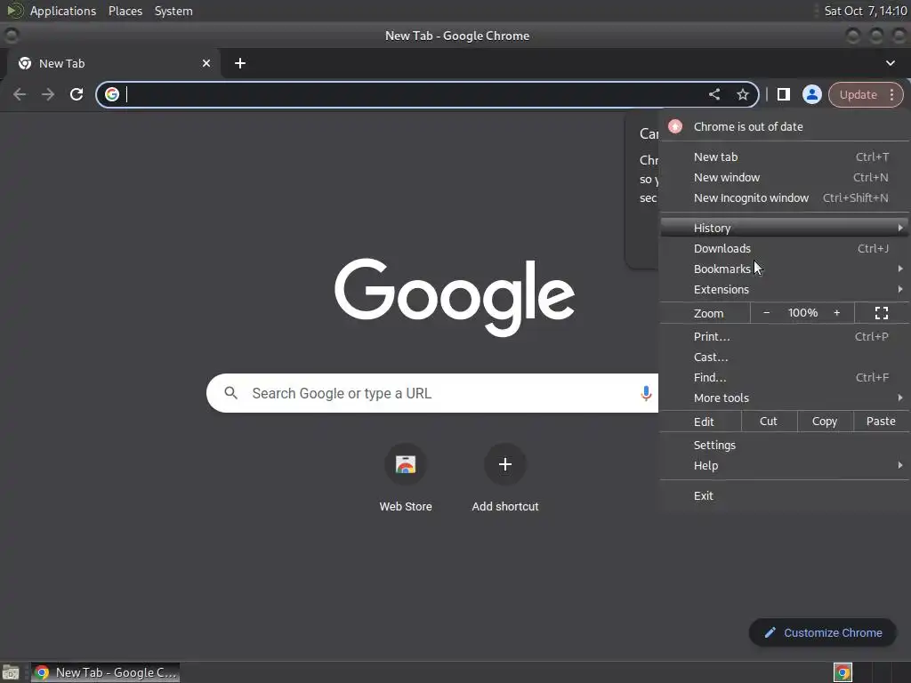Image resolution: width=911 pixels, height=683 pixels.
Task: Click the Cut button in Edit row
Action: pos(769,421)
